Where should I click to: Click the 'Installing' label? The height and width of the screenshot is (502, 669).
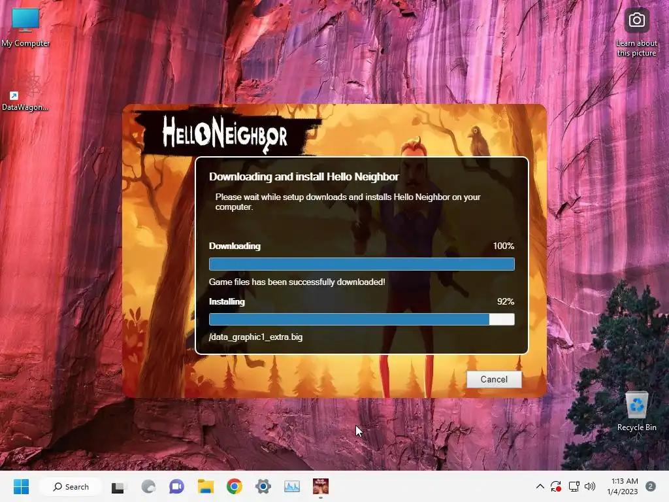(x=227, y=301)
